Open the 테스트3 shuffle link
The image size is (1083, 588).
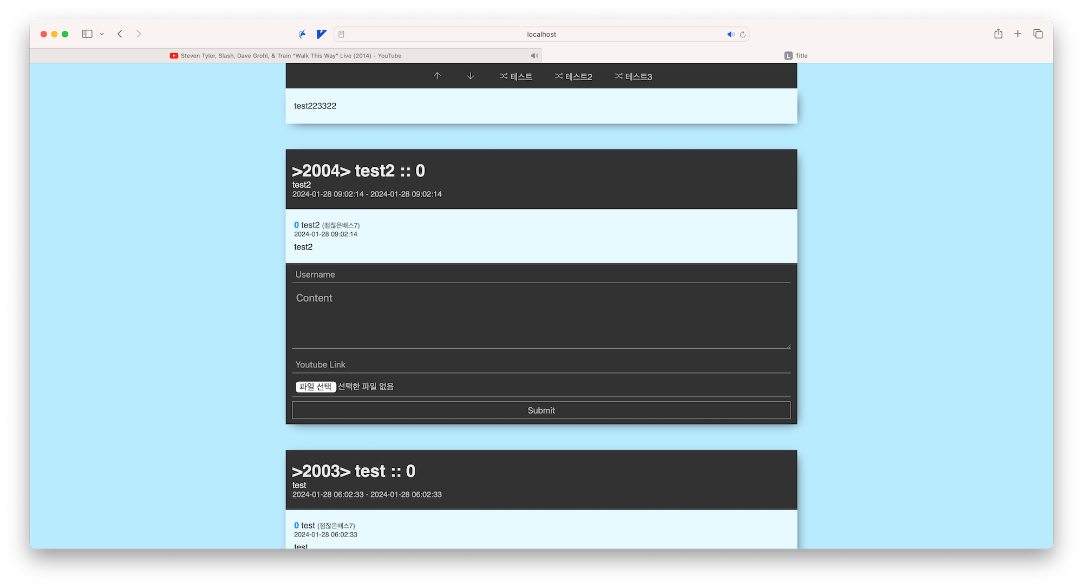coord(633,77)
